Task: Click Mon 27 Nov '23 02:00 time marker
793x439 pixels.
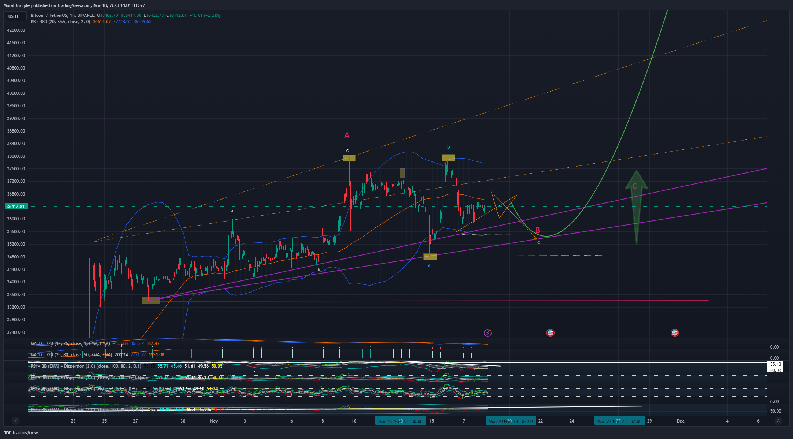Action: coord(619,421)
